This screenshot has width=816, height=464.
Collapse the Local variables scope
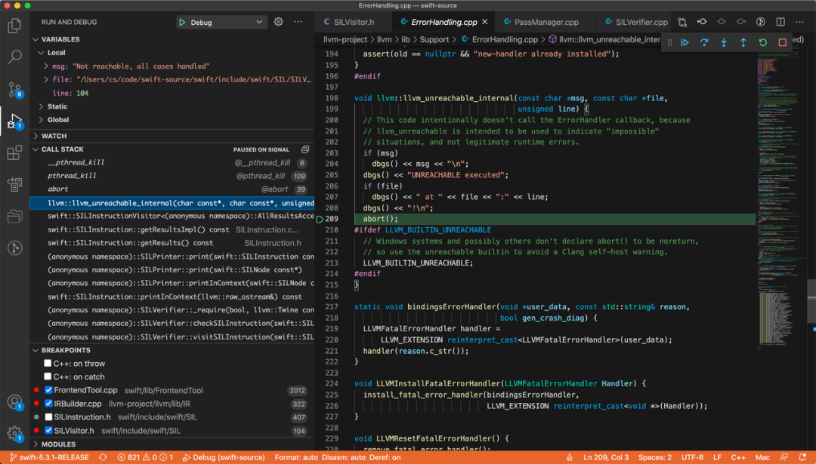pos(41,53)
